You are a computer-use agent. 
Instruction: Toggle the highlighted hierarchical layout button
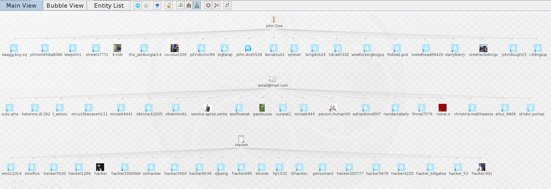197,5
